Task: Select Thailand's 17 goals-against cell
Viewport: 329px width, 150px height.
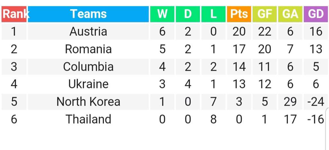Action: coord(290,120)
